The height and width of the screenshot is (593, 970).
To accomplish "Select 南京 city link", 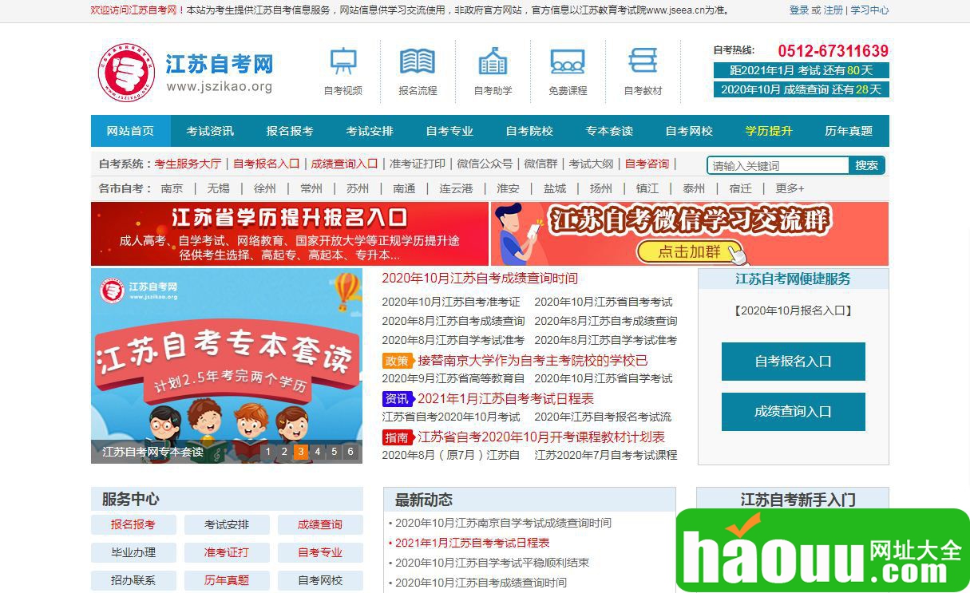I will coord(172,188).
